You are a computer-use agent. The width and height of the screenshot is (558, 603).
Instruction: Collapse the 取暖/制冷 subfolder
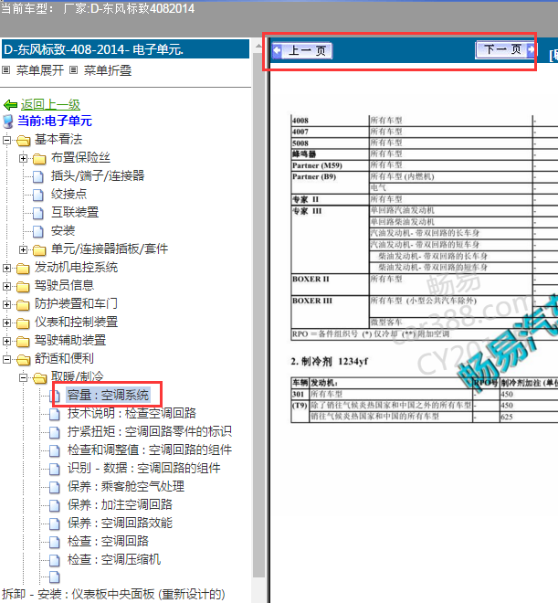point(23,377)
